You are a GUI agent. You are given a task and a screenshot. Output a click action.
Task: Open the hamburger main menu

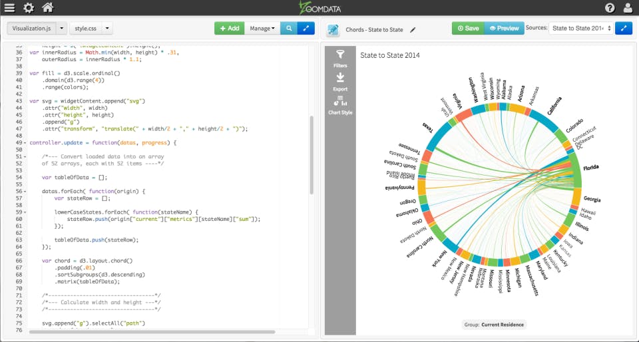[10, 8]
